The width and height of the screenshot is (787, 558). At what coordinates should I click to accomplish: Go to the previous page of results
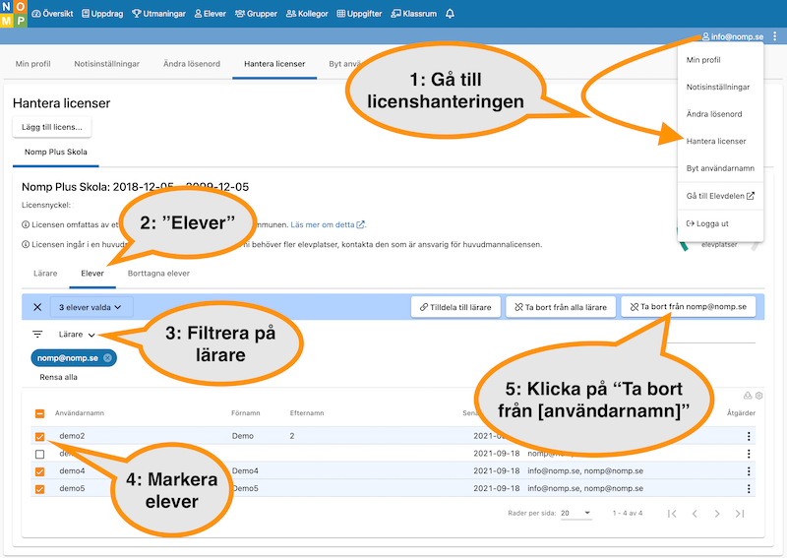[x=695, y=514]
